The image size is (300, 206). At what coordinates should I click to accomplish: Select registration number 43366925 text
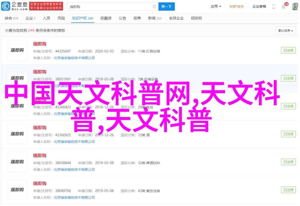pyautogui.click(x=63, y=135)
